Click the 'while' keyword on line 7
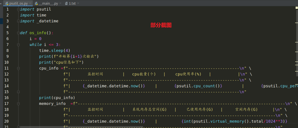This screenshot has height=128, width=298. (36, 45)
